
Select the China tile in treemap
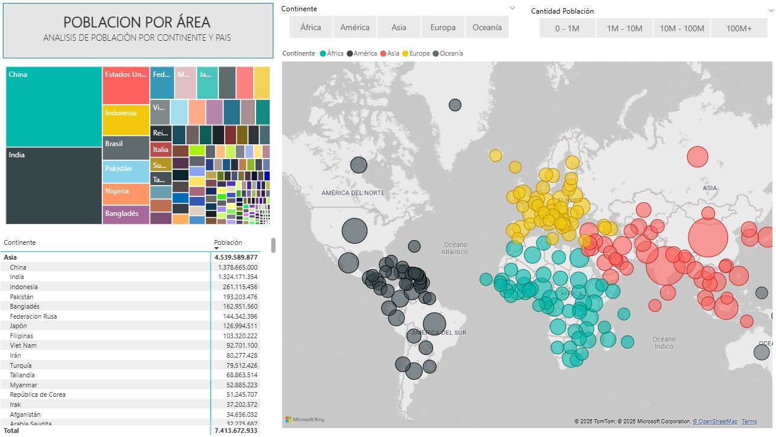pyautogui.click(x=54, y=106)
